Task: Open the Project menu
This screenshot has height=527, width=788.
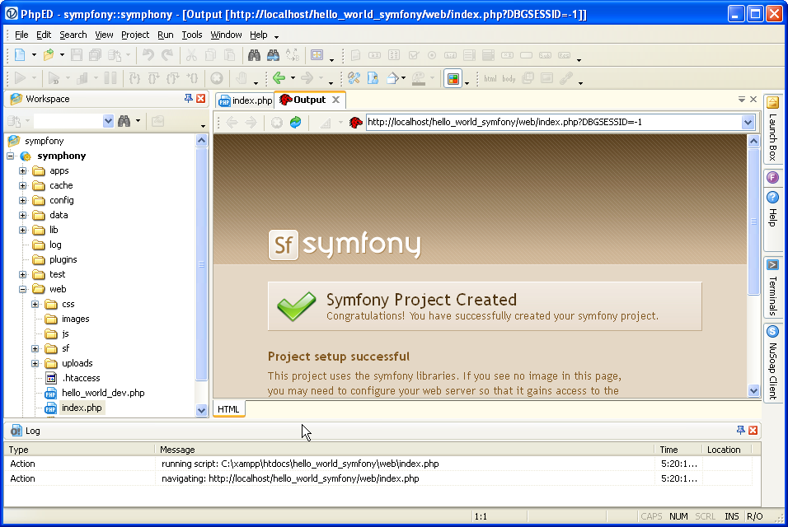Action: point(135,35)
